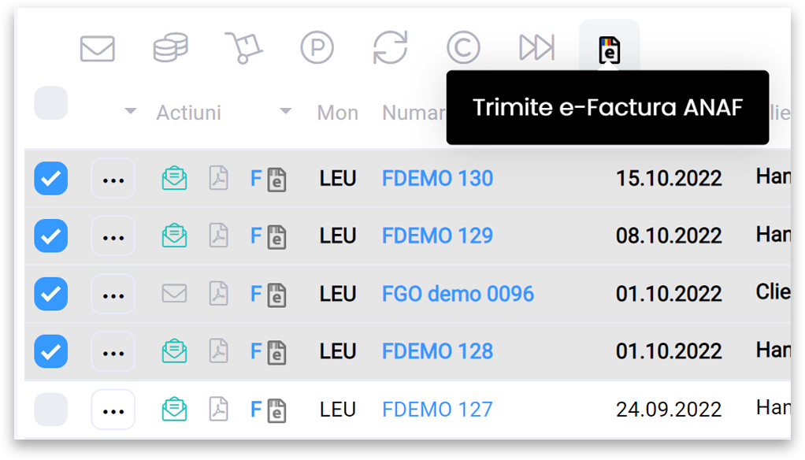Open the Actiuni dropdown menu
Viewport: 805px width, 460px height.
point(188,113)
